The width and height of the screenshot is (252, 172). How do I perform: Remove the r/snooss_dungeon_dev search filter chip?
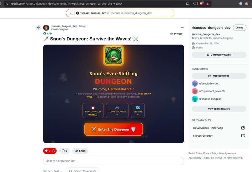(108, 13)
